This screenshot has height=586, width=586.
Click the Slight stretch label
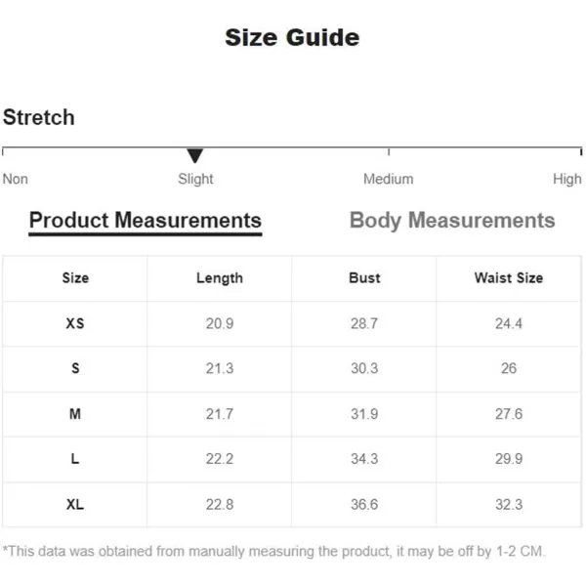[195, 180]
